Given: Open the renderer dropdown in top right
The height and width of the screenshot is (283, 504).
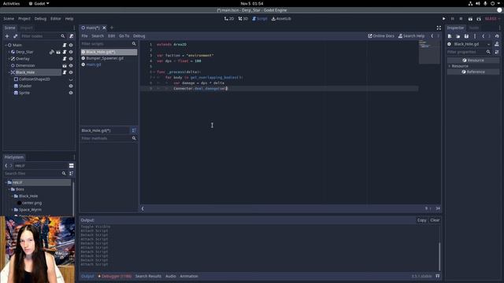Looking at the screenshot, I should 492,19.
